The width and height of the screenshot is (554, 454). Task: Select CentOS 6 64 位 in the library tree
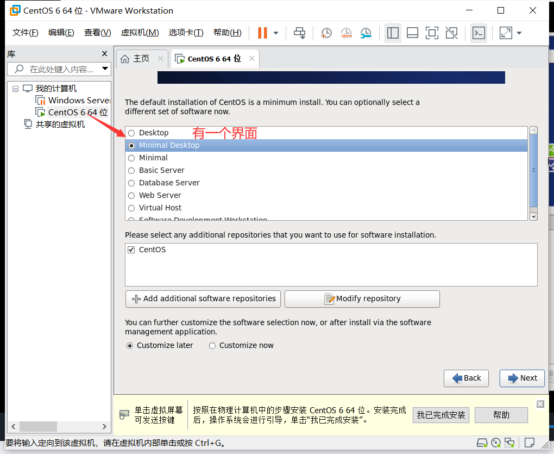click(72, 112)
